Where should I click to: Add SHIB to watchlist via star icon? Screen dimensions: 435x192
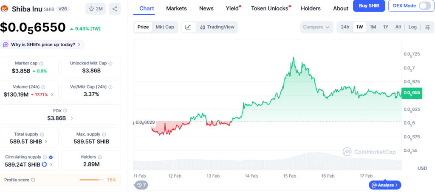96,9
